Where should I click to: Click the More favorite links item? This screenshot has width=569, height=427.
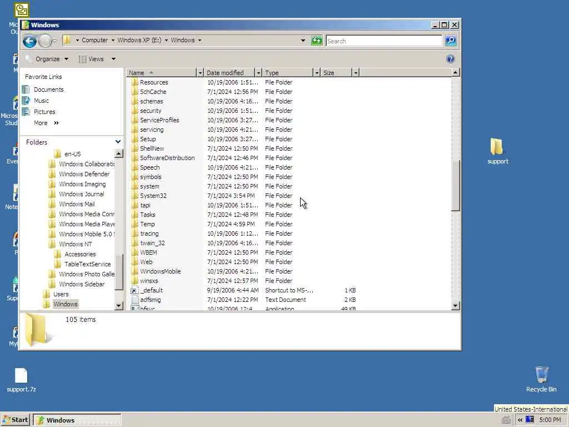[46, 123]
